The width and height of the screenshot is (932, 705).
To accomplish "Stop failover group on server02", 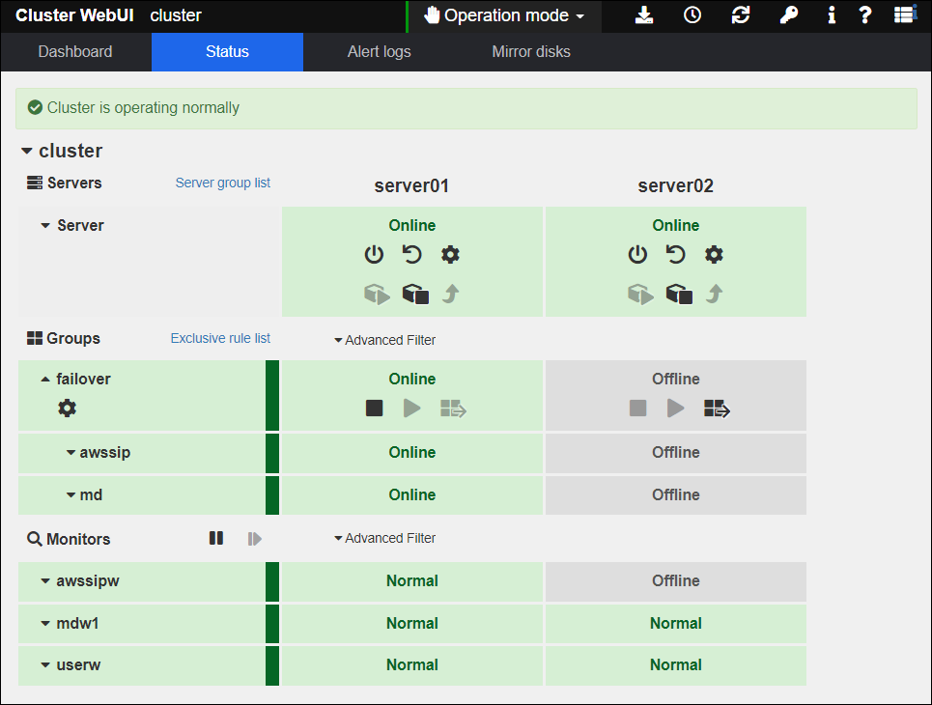I will coord(637,409).
